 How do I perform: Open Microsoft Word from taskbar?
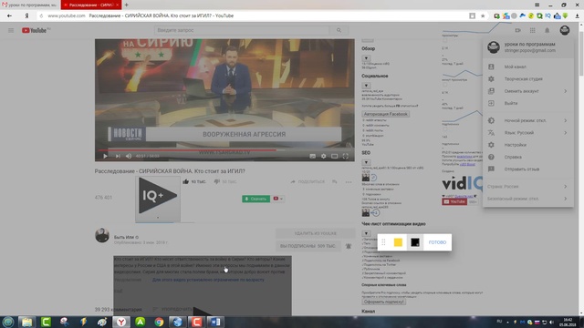click(x=215, y=322)
